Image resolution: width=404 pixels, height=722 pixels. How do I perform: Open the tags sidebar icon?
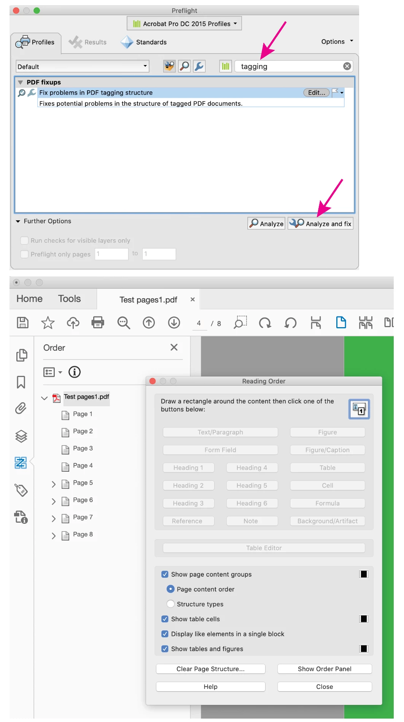click(21, 490)
